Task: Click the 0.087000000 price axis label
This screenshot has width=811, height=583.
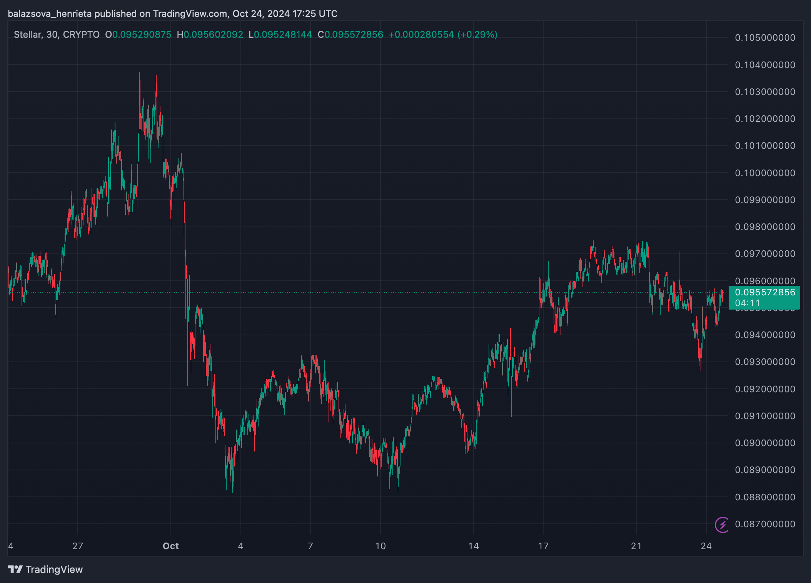Action: tap(765, 524)
